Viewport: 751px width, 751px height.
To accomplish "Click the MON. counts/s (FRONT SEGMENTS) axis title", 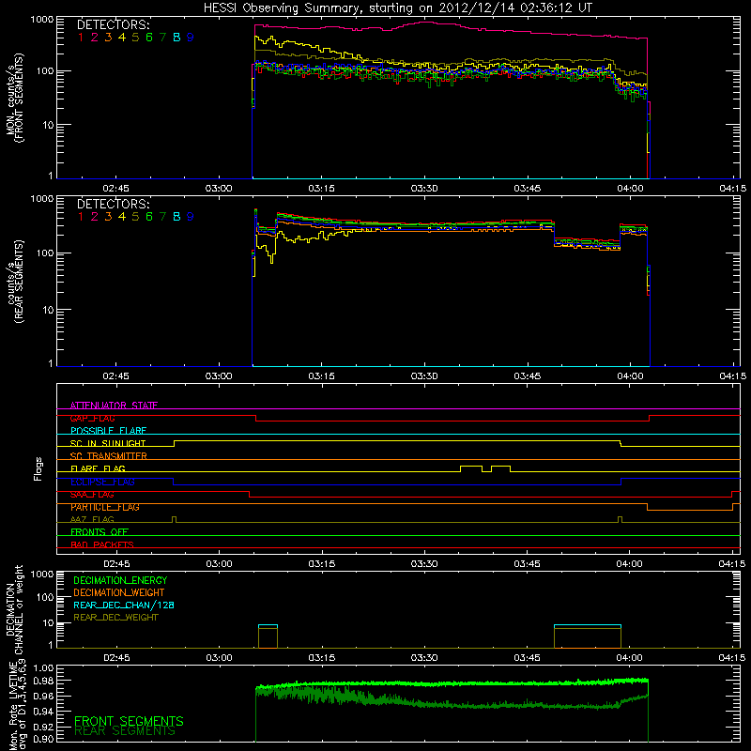I will click(x=14, y=98).
